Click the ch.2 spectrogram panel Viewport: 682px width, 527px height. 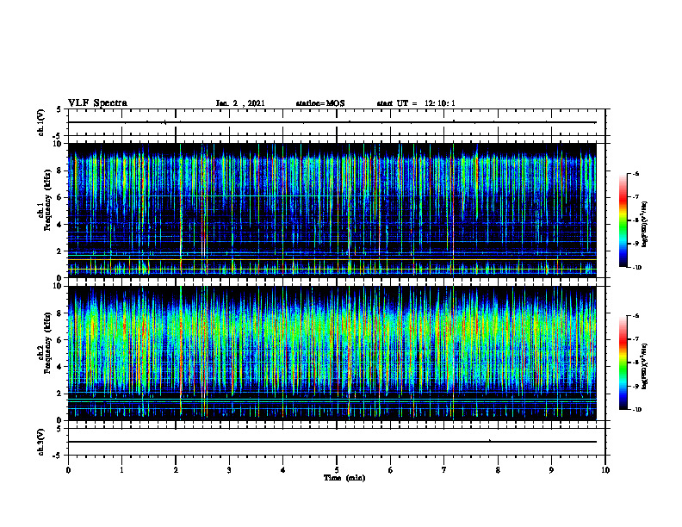[x=332, y=353]
